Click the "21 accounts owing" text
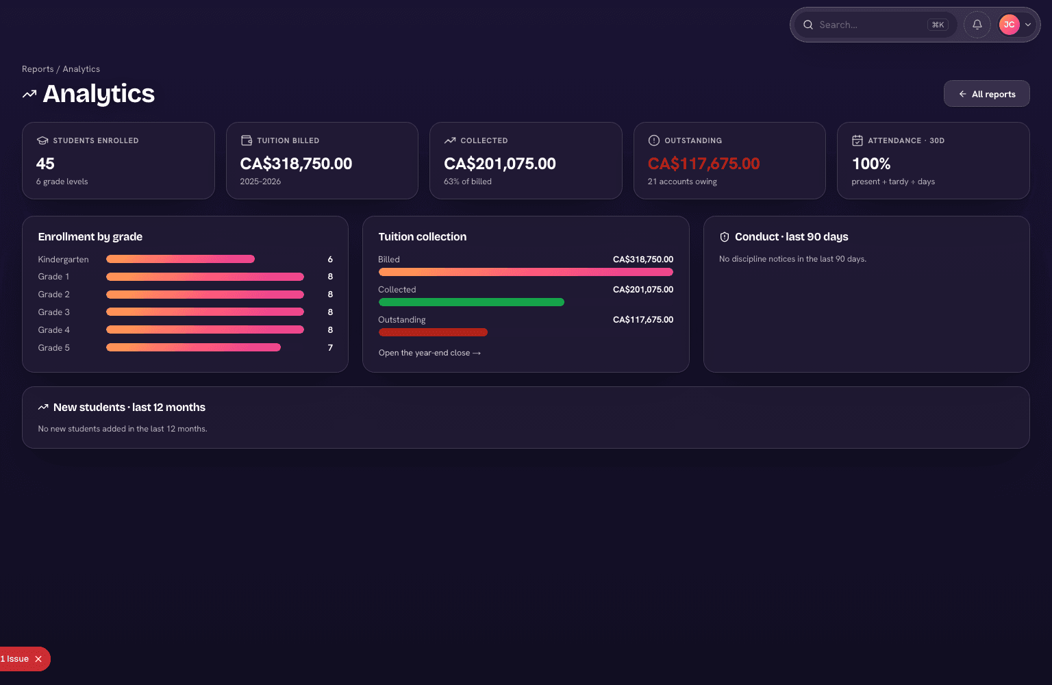Image resolution: width=1052 pixels, height=685 pixels. coord(682,182)
